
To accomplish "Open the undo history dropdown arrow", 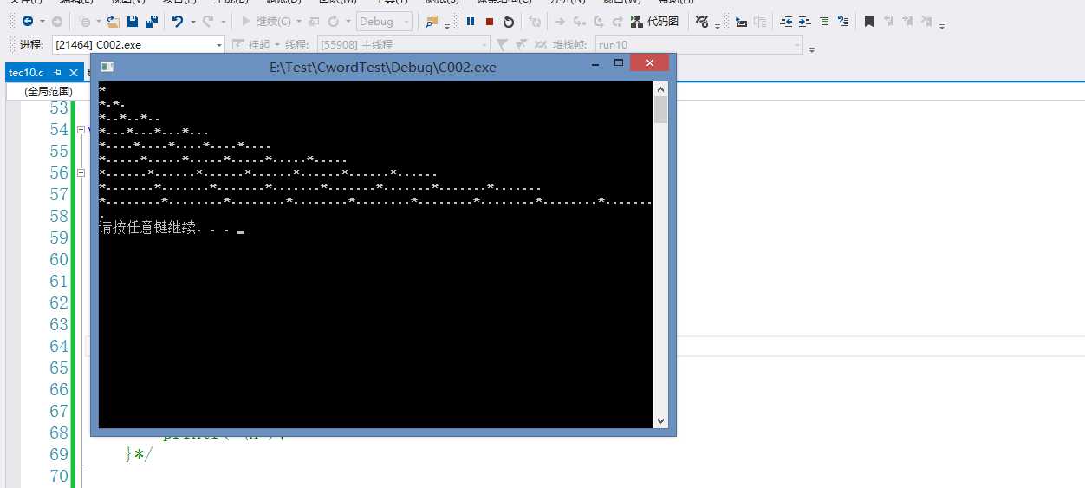I will click(192, 22).
